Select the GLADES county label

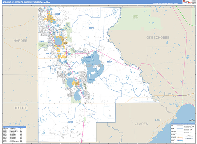pos(141,124)
